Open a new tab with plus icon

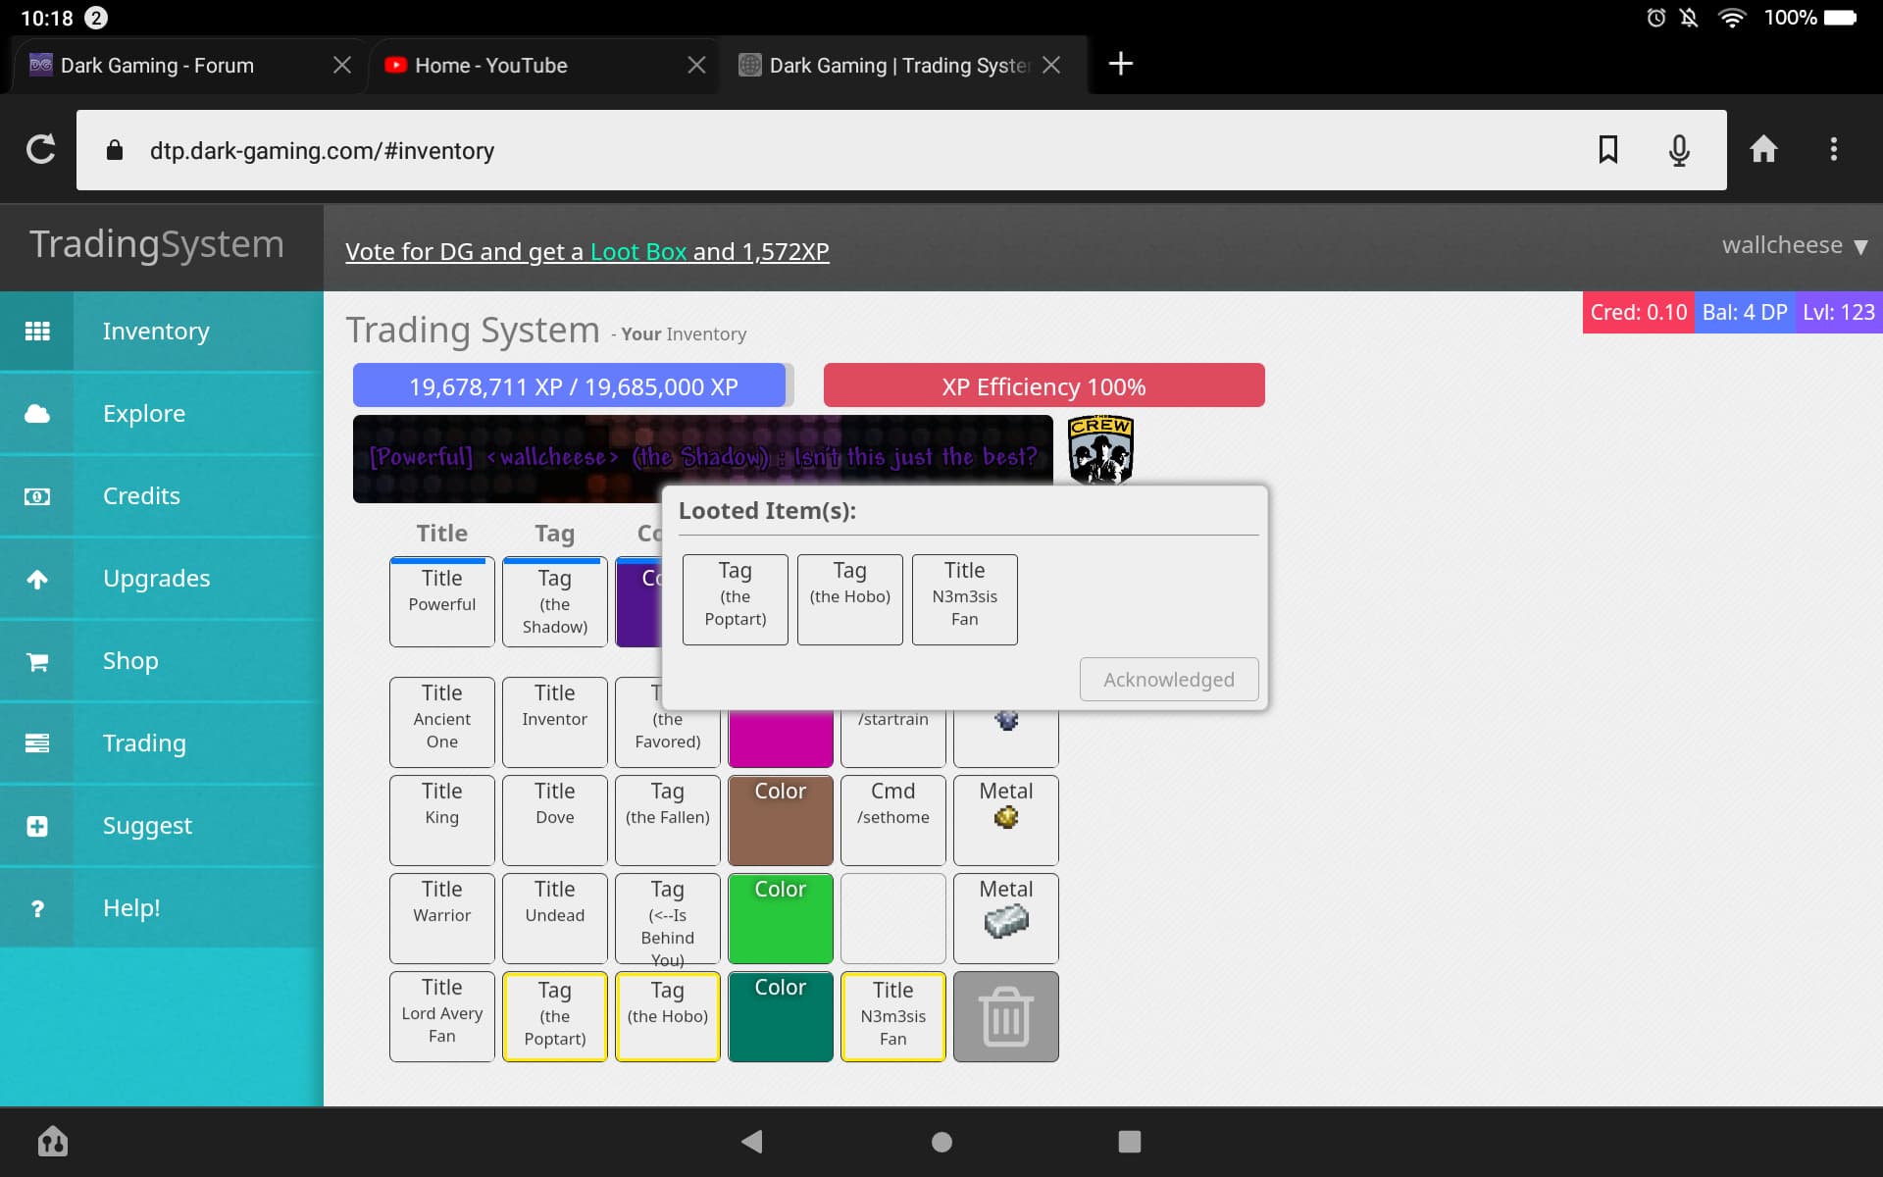point(1120,64)
